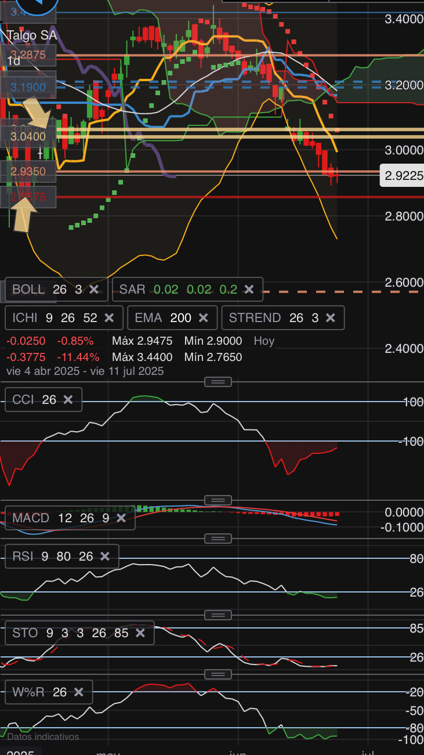Click the divider handle above RSI panel
This screenshot has width=424, height=755.
(x=218, y=539)
